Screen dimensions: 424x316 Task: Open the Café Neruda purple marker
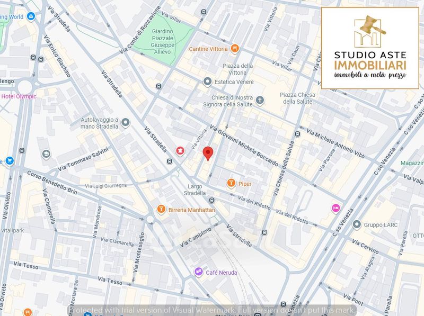(198, 272)
